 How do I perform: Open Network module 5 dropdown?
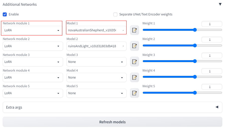(x=33, y=93)
